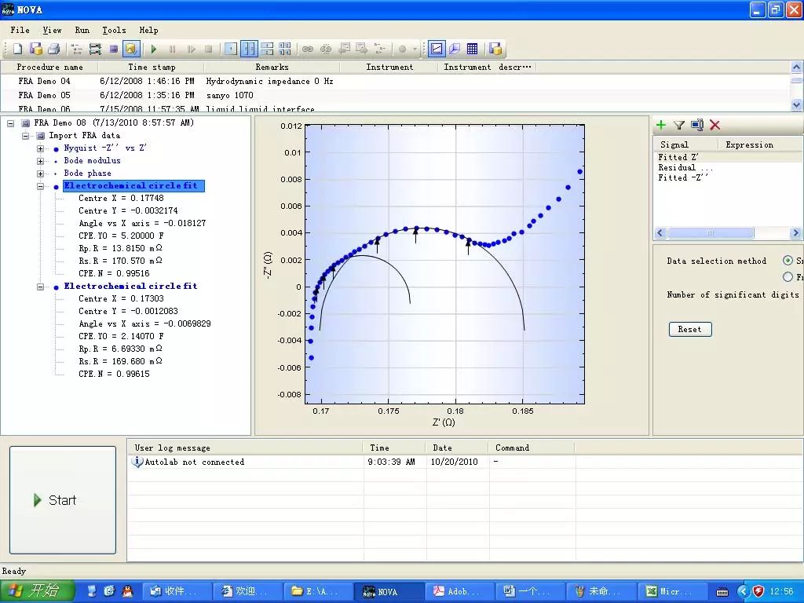Click procedure list scroll down arrow
Screen dimensions: 804x603
(796, 104)
